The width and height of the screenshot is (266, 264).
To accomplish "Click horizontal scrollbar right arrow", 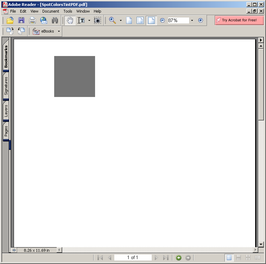I will pos(255,250).
